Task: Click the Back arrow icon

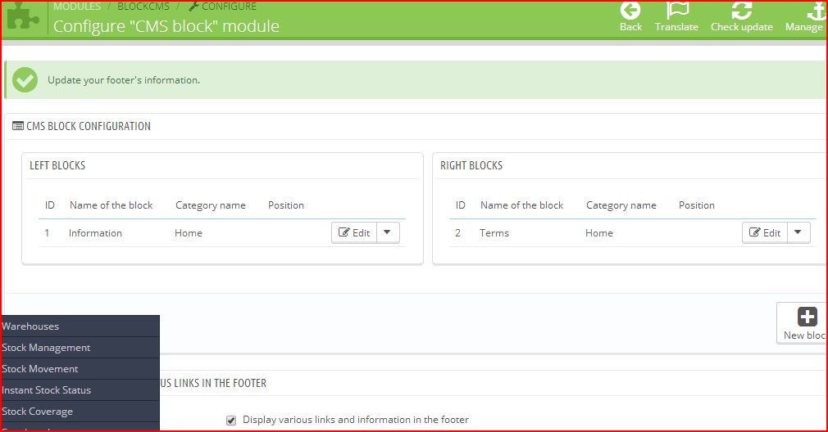Action: pyautogui.click(x=630, y=10)
